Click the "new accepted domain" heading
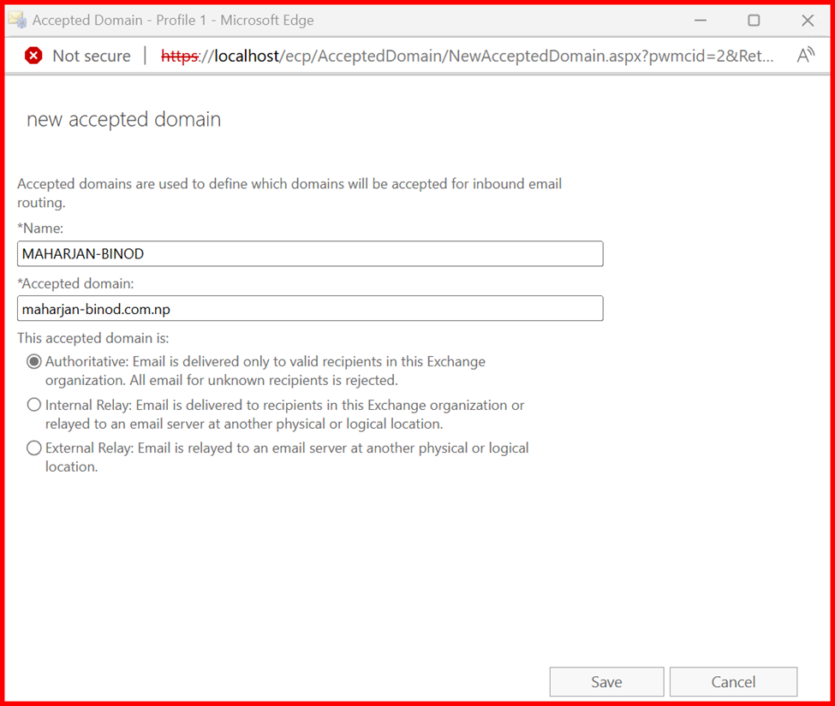The image size is (835, 706). [x=123, y=120]
